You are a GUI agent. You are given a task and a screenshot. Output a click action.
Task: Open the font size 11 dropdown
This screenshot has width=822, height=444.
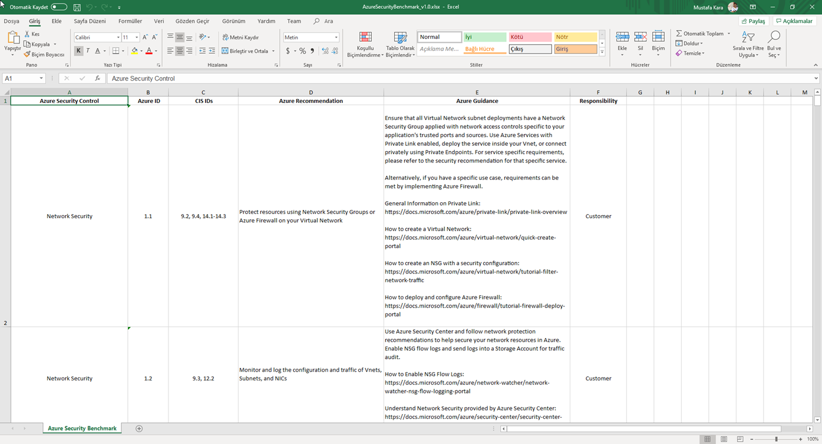(x=137, y=37)
